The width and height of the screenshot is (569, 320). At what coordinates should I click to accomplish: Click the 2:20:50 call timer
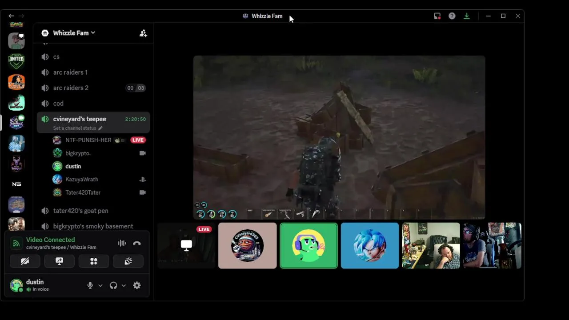point(136,119)
